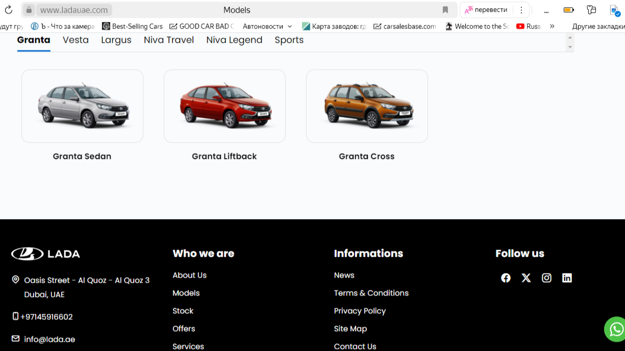This screenshot has height=351, width=625.
Task: Start a WhatsApp chat via green bubble
Action: click(615, 329)
